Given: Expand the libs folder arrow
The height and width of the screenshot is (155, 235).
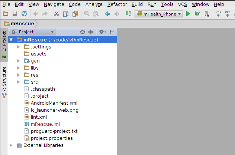Looking at the screenshot, I should coord(19,68).
